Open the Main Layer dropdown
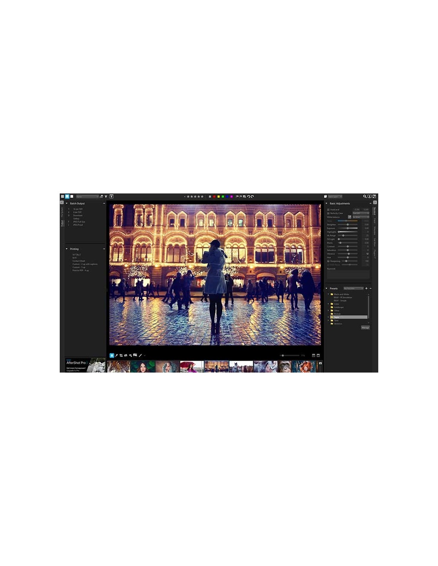 [335, 196]
